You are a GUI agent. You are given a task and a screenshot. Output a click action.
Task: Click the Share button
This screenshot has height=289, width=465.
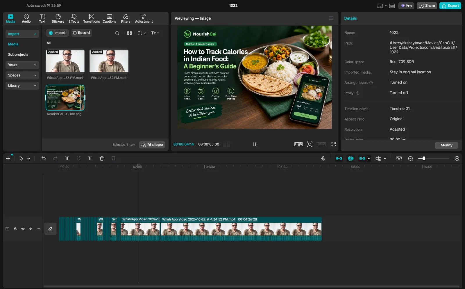(x=427, y=6)
